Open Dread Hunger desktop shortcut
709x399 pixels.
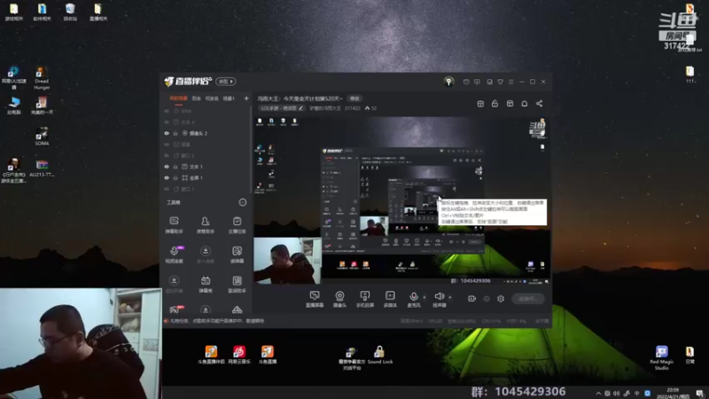pyautogui.click(x=42, y=78)
